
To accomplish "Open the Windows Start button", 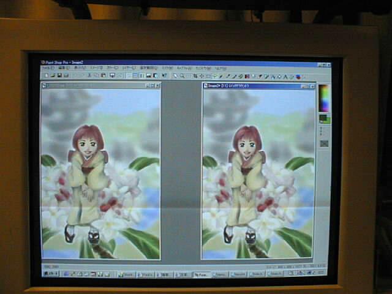I will tap(51, 274).
